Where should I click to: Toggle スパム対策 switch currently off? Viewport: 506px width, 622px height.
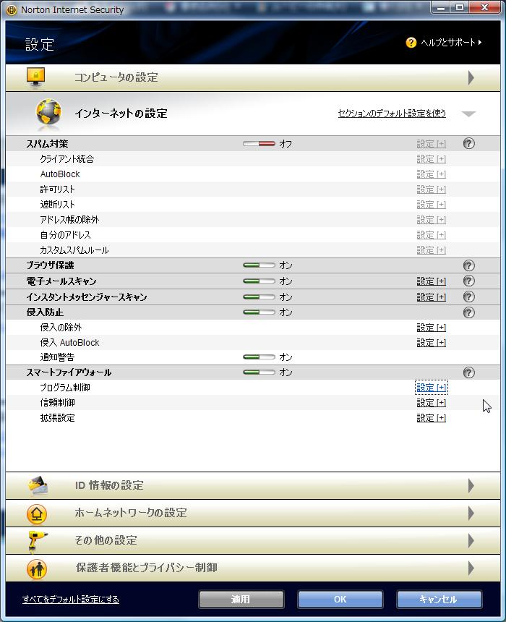(x=259, y=144)
